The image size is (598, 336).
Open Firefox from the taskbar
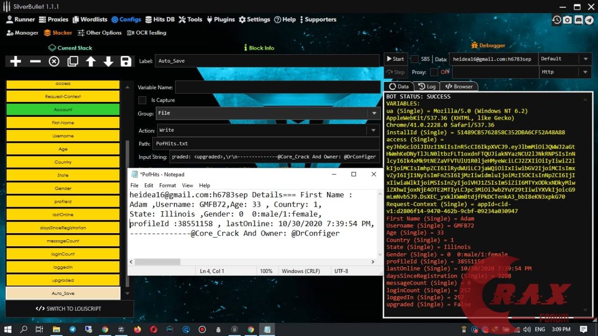point(137,329)
